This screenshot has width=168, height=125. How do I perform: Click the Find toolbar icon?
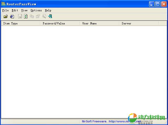click(44, 17)
